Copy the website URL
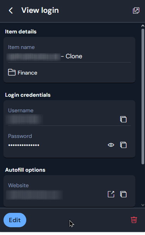The width and height of the screenshot is (145, 235). [x=123, y=194]
